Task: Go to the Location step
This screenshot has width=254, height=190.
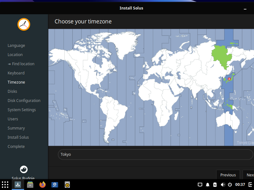Action: click(x=15, y=54)
